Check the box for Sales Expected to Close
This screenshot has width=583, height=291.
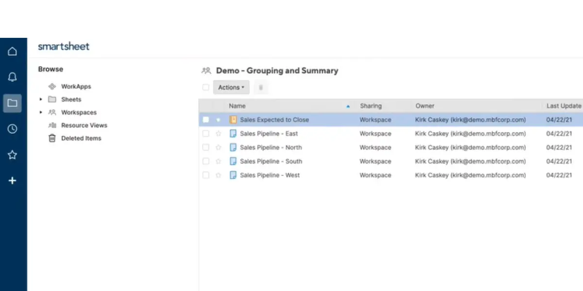tap(206, 120)
